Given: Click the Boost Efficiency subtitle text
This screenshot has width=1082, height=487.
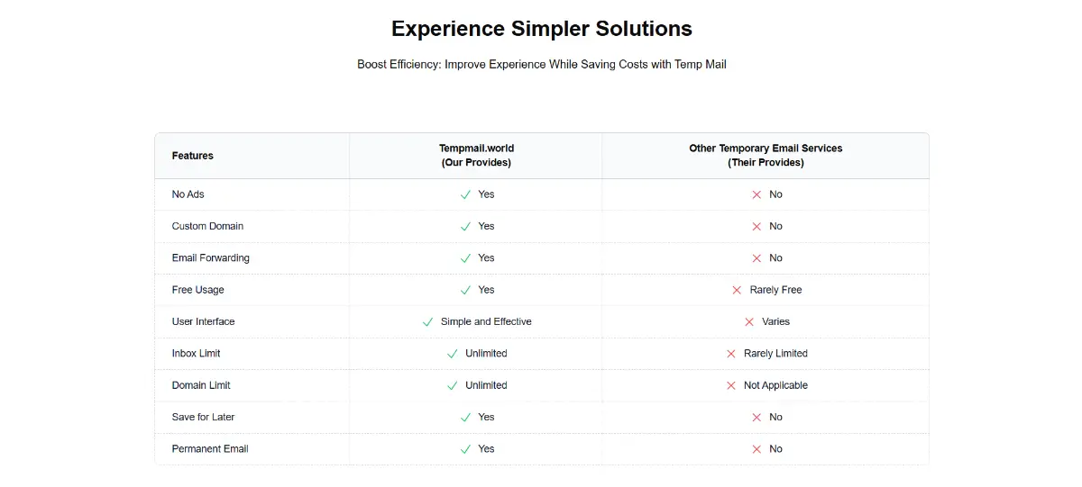Looking at the screenshot, I should [542, 65].
